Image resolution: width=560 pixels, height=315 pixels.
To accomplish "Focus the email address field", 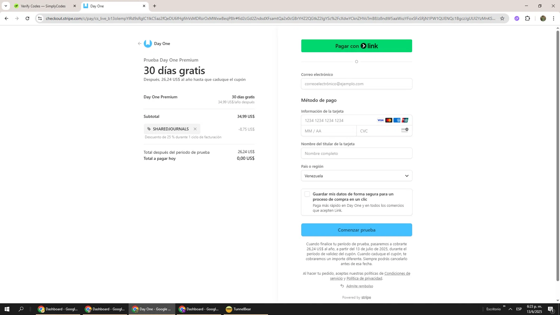I will pyautogui.click(x=357, y=84).
